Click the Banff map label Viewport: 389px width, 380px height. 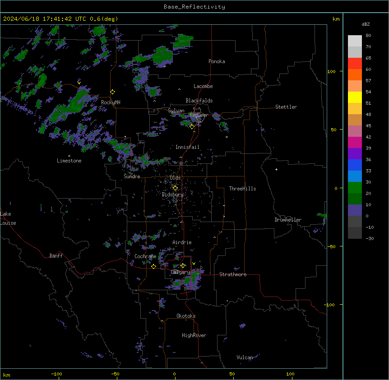pyautogui.click(x=56, y=256)
